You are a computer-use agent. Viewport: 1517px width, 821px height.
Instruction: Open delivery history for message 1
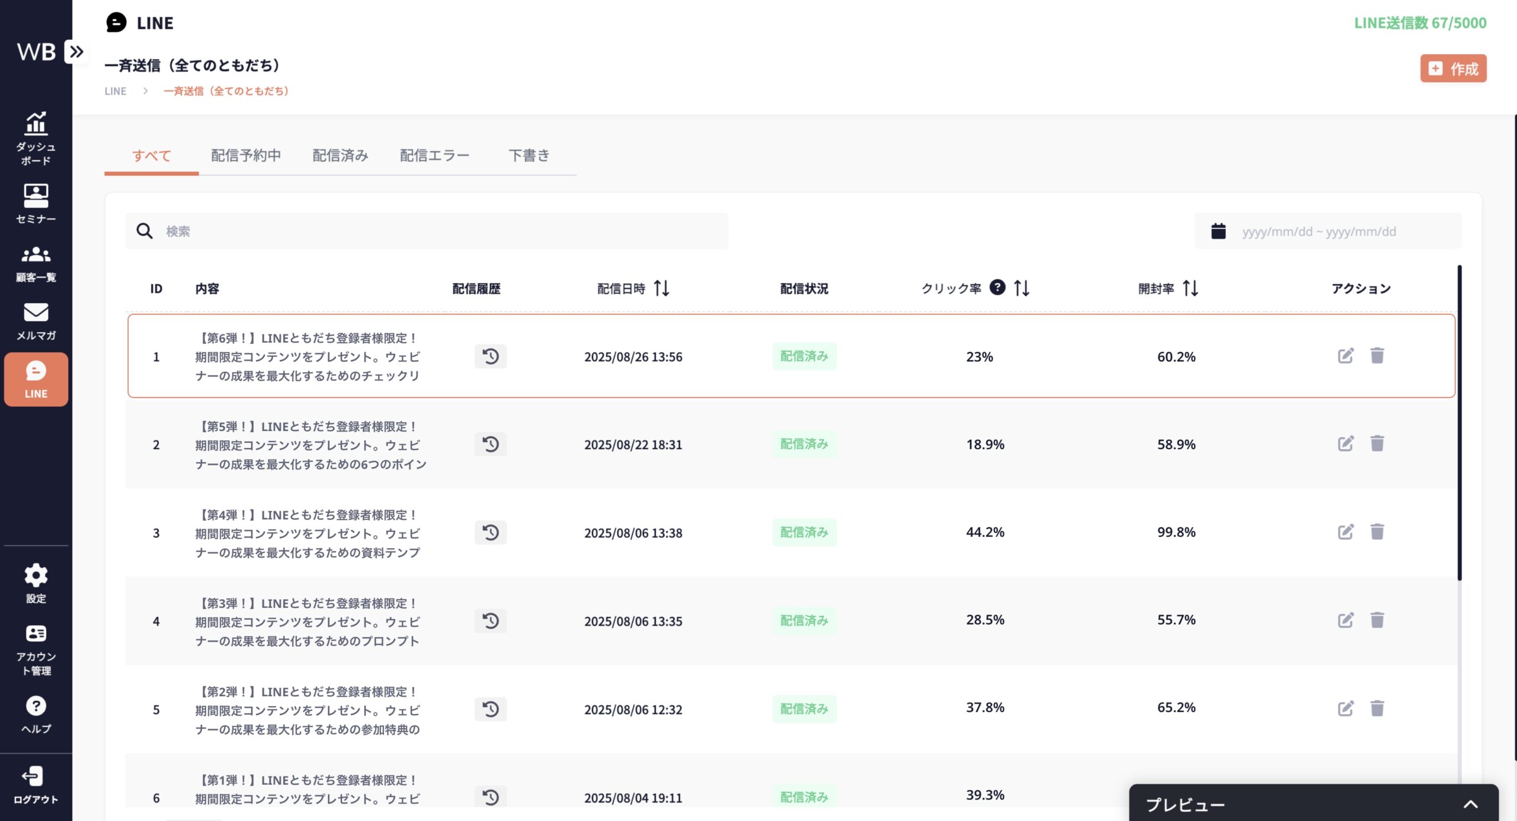point(490,356)
